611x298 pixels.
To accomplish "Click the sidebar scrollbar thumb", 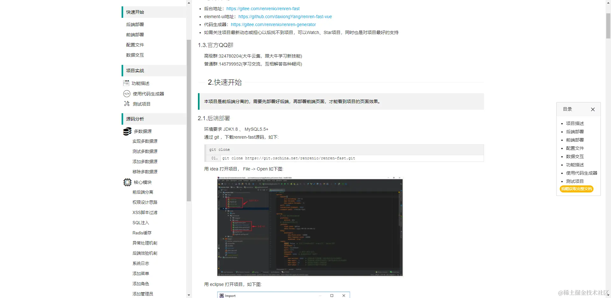I will (189, 121).
